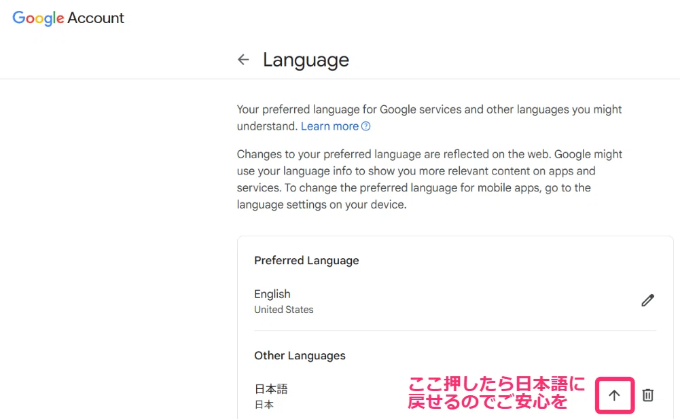Move 日本語 up with the arrow icon

tap(614, 395)
